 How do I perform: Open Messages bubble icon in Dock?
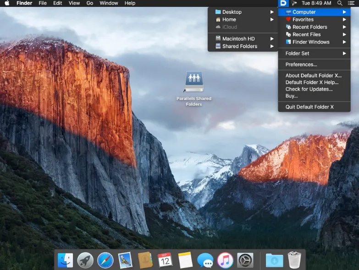(205, 260)
